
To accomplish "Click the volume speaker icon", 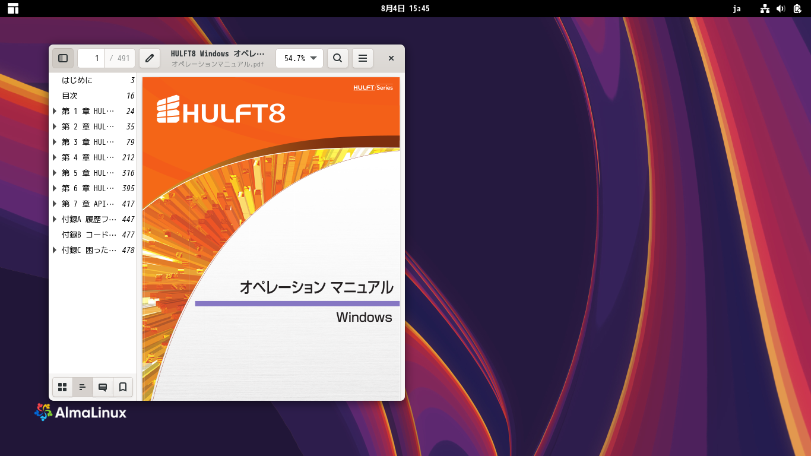I will pos(781,8).
